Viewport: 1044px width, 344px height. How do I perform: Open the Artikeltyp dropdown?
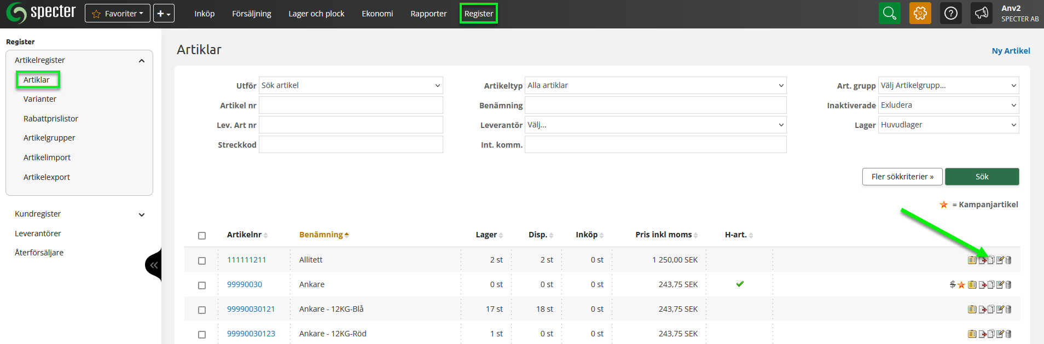[x=655, y=85]
